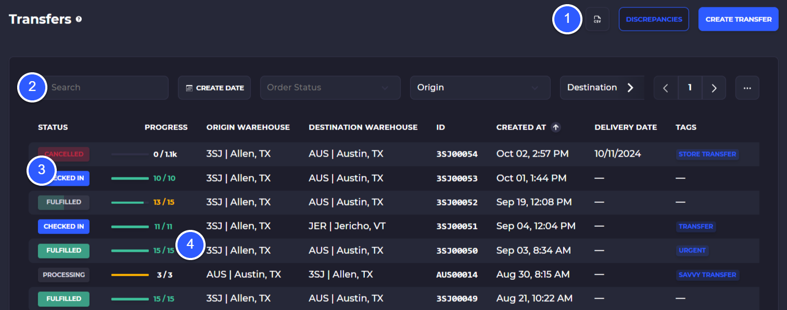The image size is (787, 310).
Task: Expand the Origin dropdown
Action: [480, 87]
